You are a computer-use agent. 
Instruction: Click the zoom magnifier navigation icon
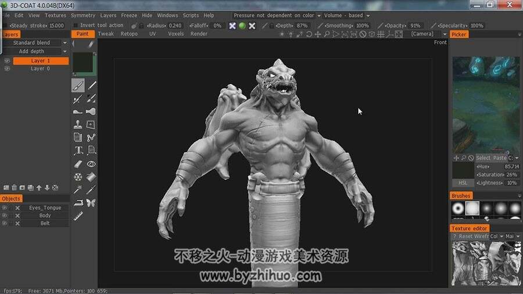(327, 34)
